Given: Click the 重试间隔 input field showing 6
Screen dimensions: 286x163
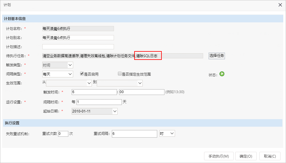Looking at the screenshot, I should point(135,134).
